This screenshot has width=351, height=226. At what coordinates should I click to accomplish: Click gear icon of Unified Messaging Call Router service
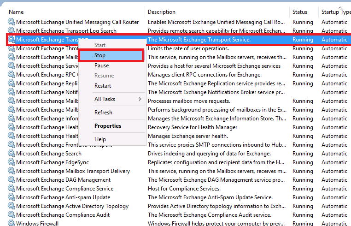click(11, 22)
